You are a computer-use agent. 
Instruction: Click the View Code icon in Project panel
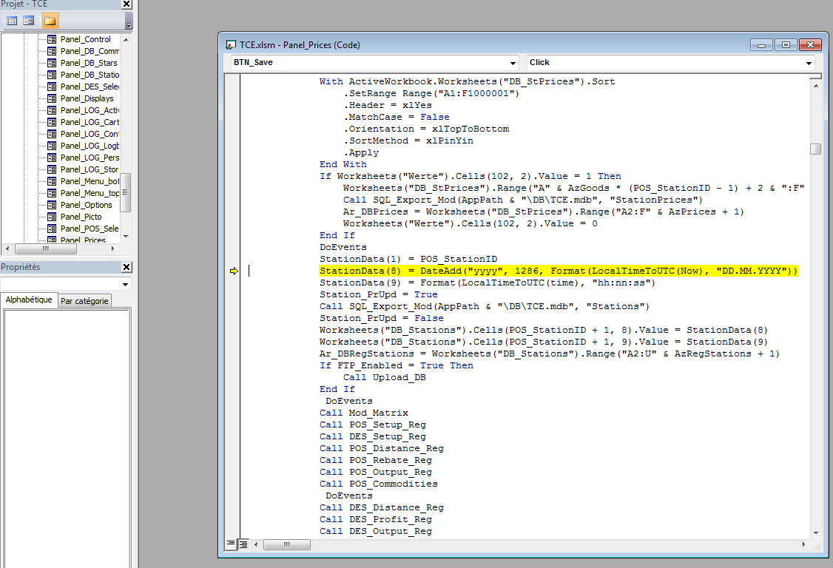[13, 21]
